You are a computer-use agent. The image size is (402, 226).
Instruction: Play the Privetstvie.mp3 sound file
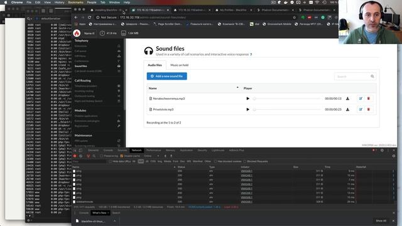tap(247, 109)
